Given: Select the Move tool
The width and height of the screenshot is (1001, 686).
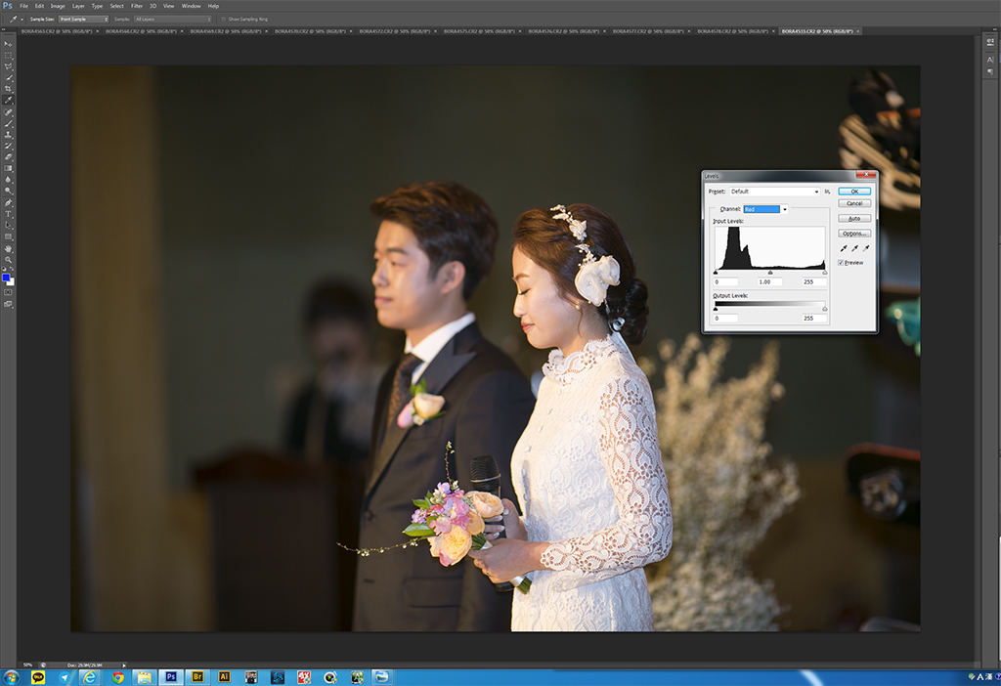Looking at the screenshot, I should click(9, 44).
